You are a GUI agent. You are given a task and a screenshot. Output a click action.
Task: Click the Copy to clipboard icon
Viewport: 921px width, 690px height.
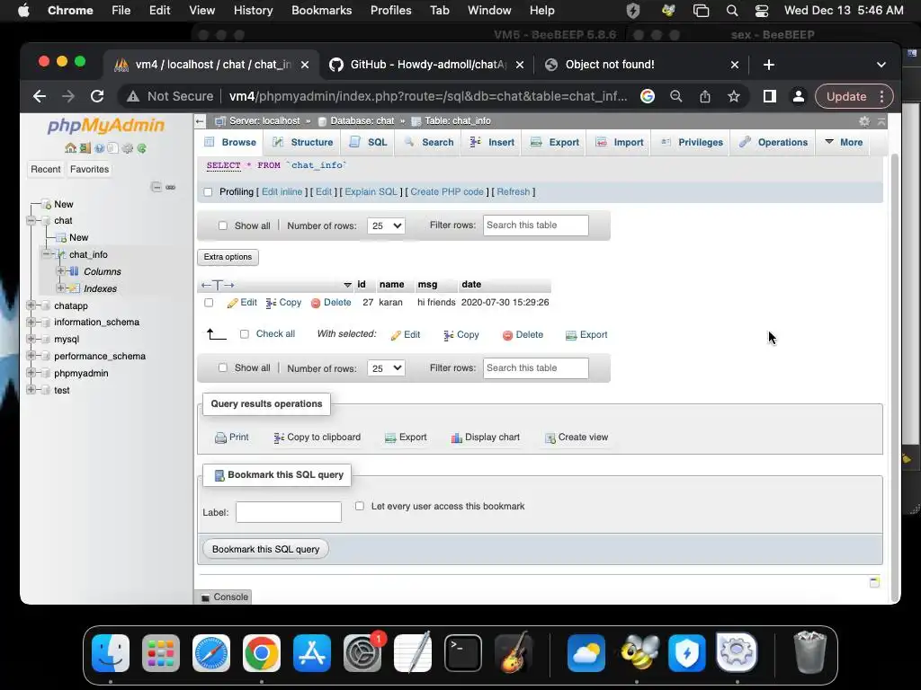(279, 438)
